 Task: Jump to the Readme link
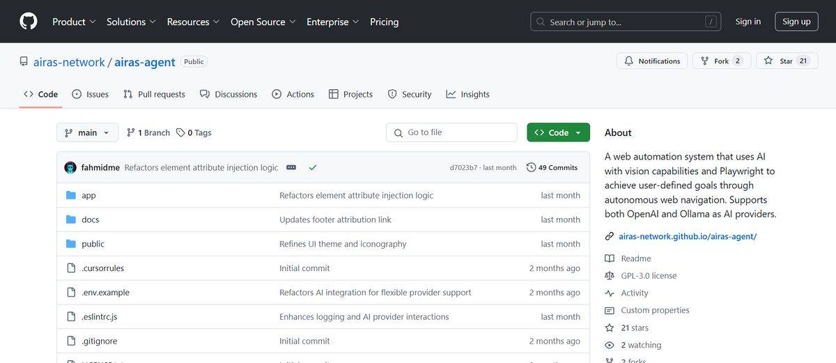(636, 258)
